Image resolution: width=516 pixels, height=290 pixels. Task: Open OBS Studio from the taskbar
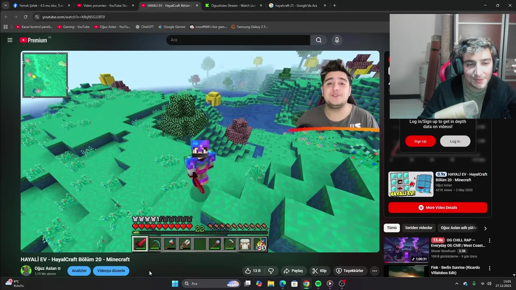click(342, 284)
